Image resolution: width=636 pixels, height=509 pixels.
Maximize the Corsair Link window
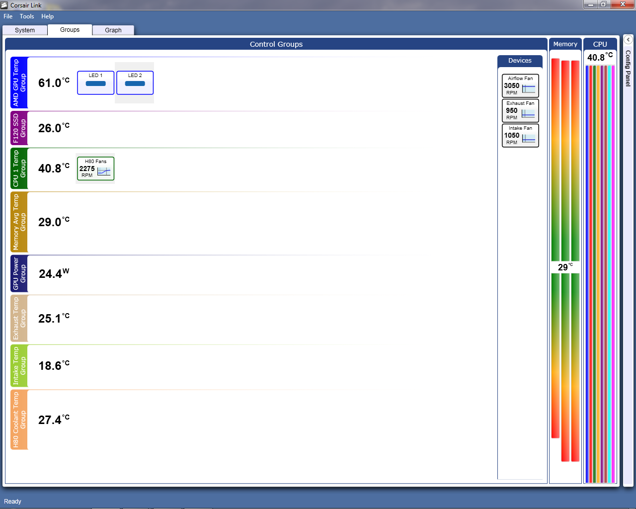click(603, 4)
